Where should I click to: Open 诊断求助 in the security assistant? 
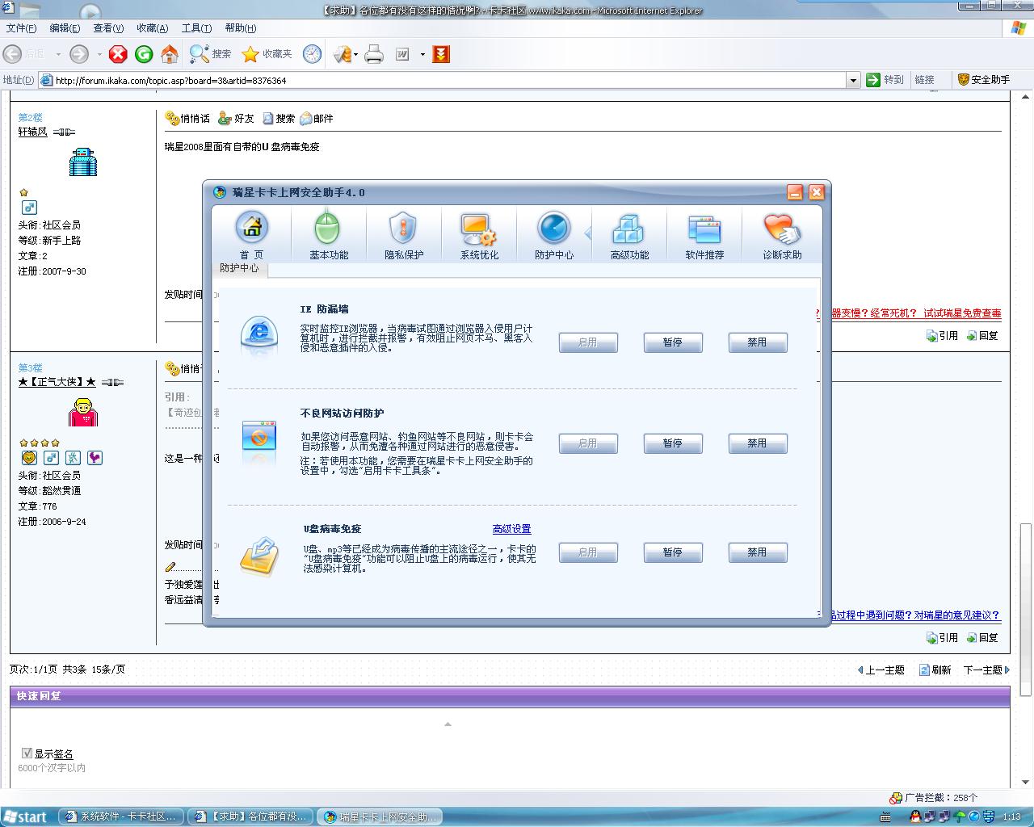click(782, 236)
